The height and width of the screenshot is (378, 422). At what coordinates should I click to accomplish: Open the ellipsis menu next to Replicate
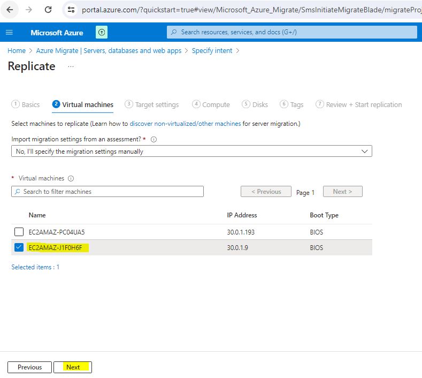(x=71, y=66)
